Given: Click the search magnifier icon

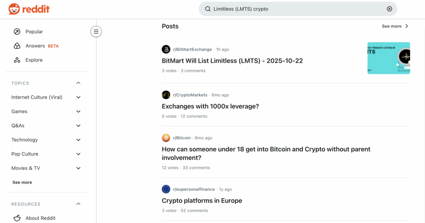Looking at the screenshot, I should point(208,9).
